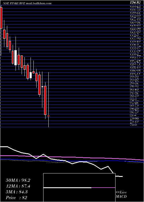
Task: Click the long red candle just before the final doji
Action: pos(45,100)
